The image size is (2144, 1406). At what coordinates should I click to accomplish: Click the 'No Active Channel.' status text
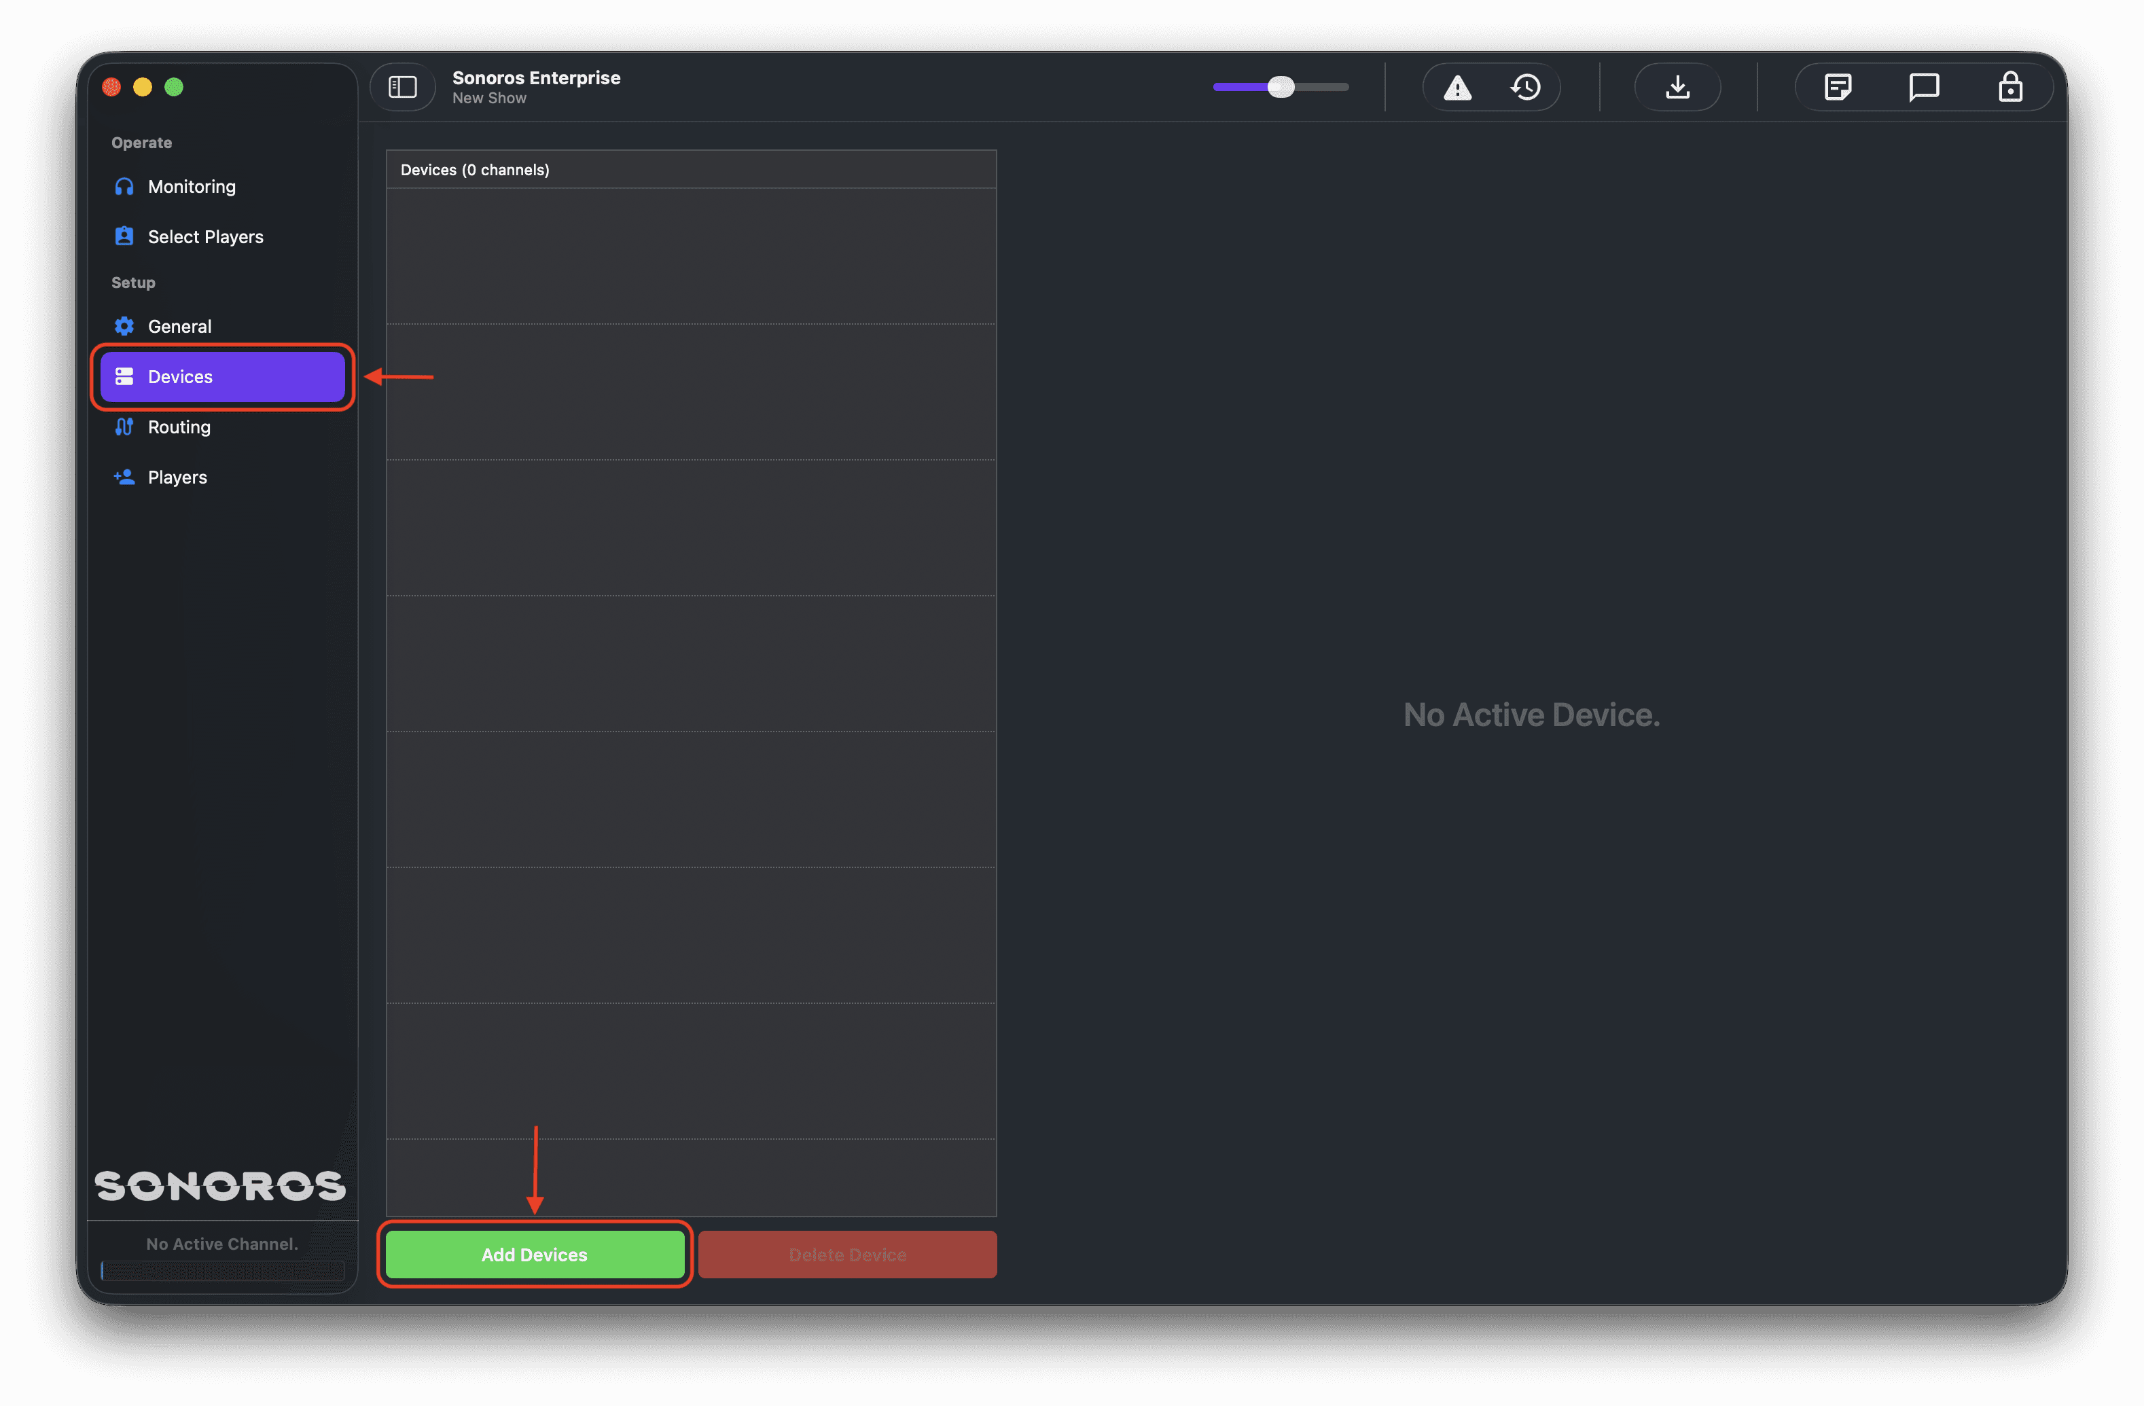click(221, 1244)
